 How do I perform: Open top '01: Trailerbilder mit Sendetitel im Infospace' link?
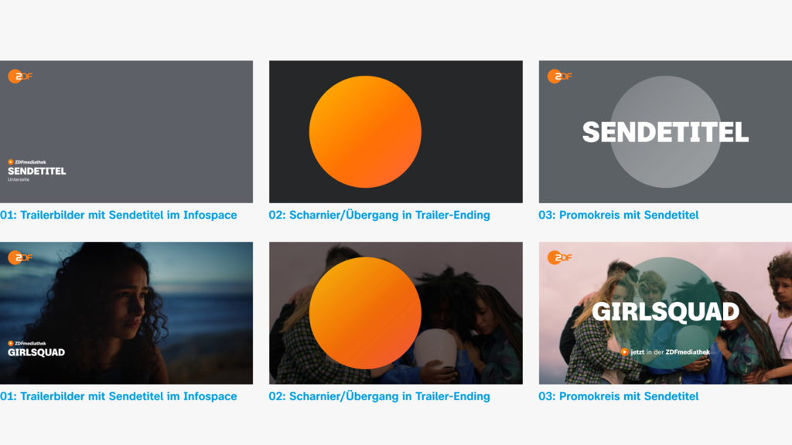click(x=118, y=215)
